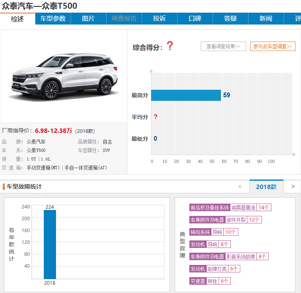Go to the 投诉 tab
Screen dimensions: 301x293
[159, 19]
